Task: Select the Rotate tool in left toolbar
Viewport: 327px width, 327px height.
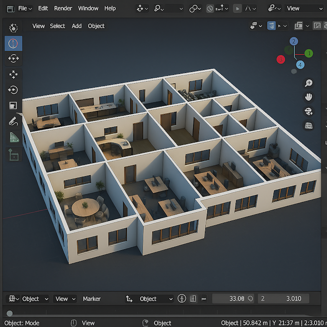Action: pyautogui.click(x=13, y=90)
